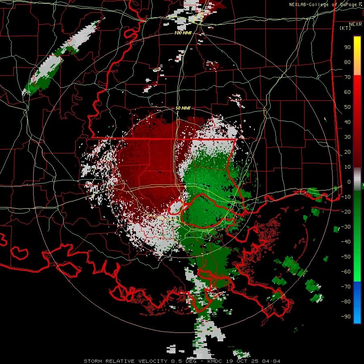
Task: Click the -30 value on velocity scale
Action: (x=346, y=227)
